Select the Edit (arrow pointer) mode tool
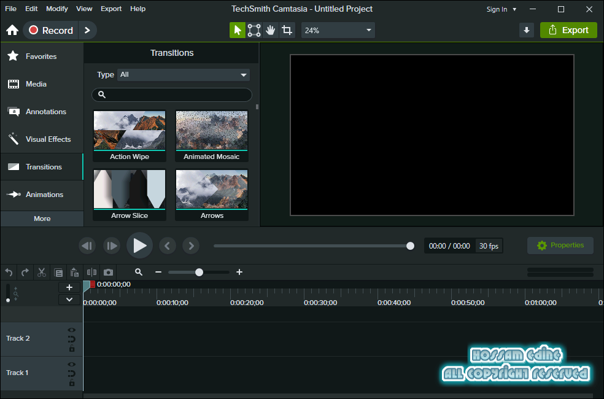604x399 pixels. (x=238, y=30)
